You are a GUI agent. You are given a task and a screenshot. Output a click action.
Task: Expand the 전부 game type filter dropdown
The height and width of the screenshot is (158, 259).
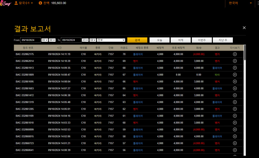click(111, 40)
